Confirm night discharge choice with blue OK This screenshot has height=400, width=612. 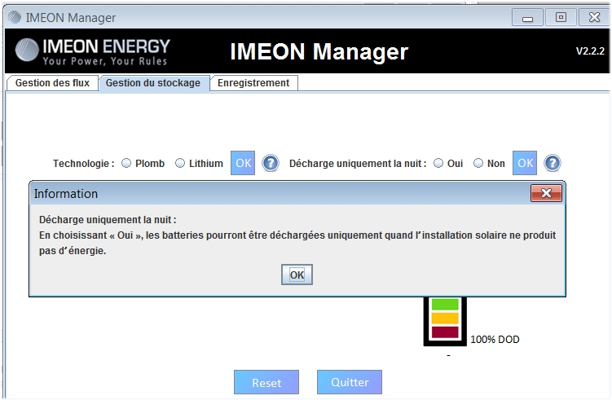[x=525, y=163]
